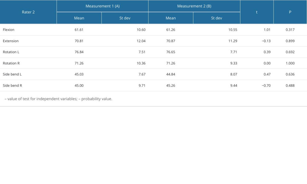The width and height of the screenshot is (307, 184).
Task: Click Side bend R st dev 9.44
Action: pos(234,86)
